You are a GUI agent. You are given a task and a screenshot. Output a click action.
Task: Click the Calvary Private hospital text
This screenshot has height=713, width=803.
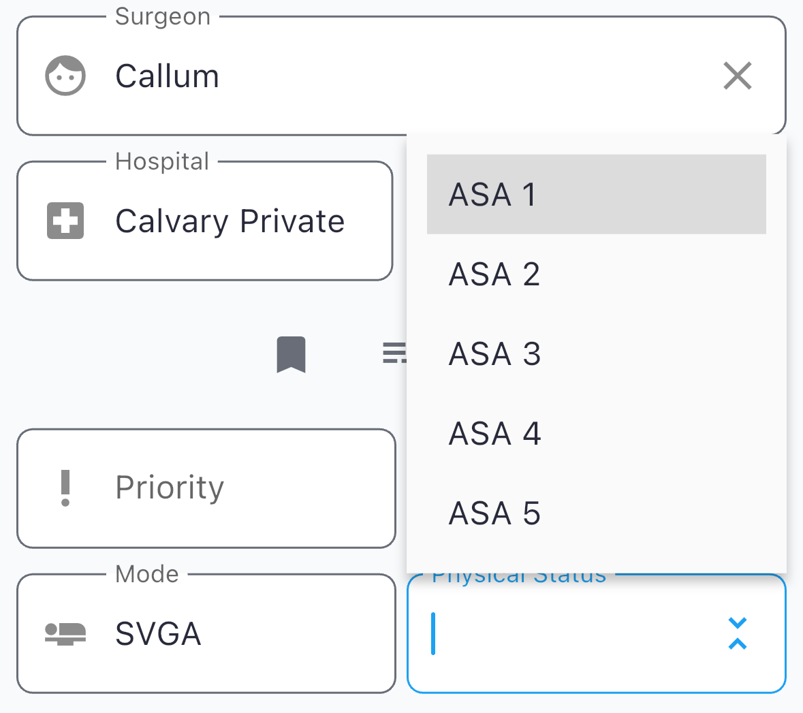point(230,221)
